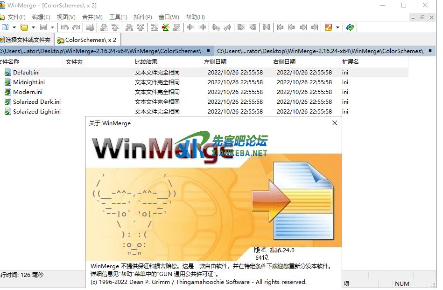Viewport: 443px width, 290px height.
Task: Select the Midnight.ini file row
Action: click(x=29, y=82)
